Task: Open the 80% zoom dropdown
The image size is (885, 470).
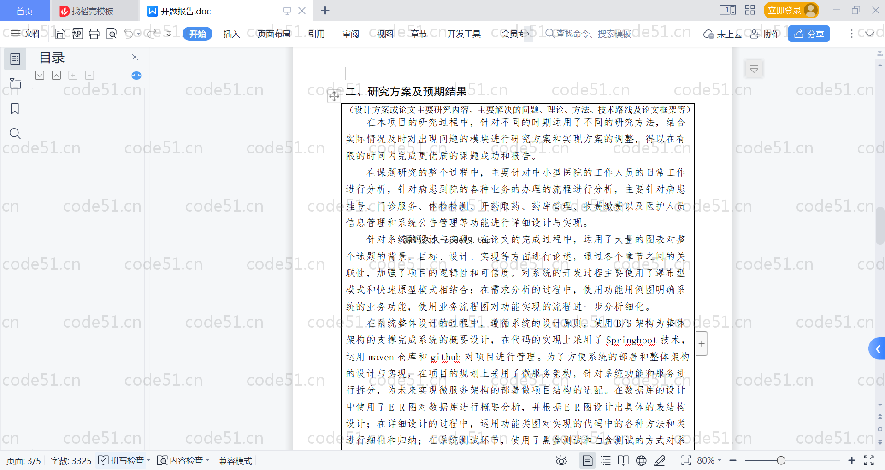Action: pyautogui.click(x=709, y=460)
